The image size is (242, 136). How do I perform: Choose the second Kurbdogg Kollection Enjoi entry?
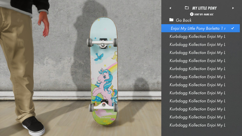[201, 44]
